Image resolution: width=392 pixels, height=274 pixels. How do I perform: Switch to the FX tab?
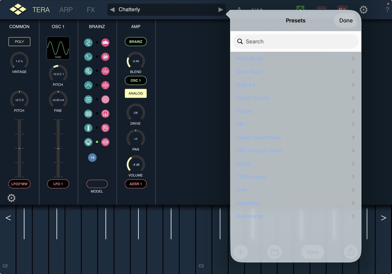[91, 10]
